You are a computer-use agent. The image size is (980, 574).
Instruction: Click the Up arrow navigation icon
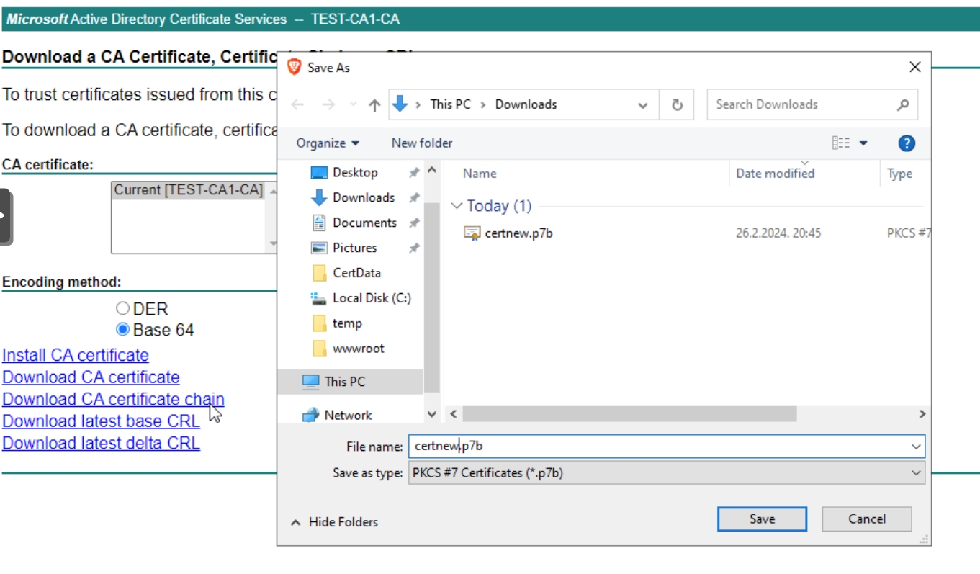374,105
